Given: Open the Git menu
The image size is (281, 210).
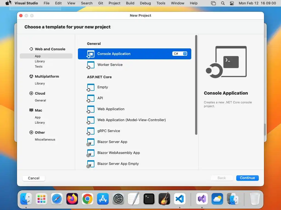Looking at the screenshot, I should [100, 3].
